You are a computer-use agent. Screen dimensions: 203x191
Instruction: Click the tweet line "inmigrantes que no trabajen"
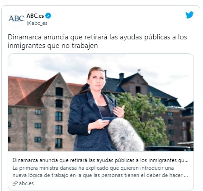pyautogui.click(x=53, y=46)
